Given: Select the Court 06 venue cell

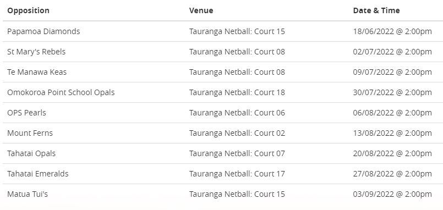Looking at the screenshot, I should tap(237, 113).
